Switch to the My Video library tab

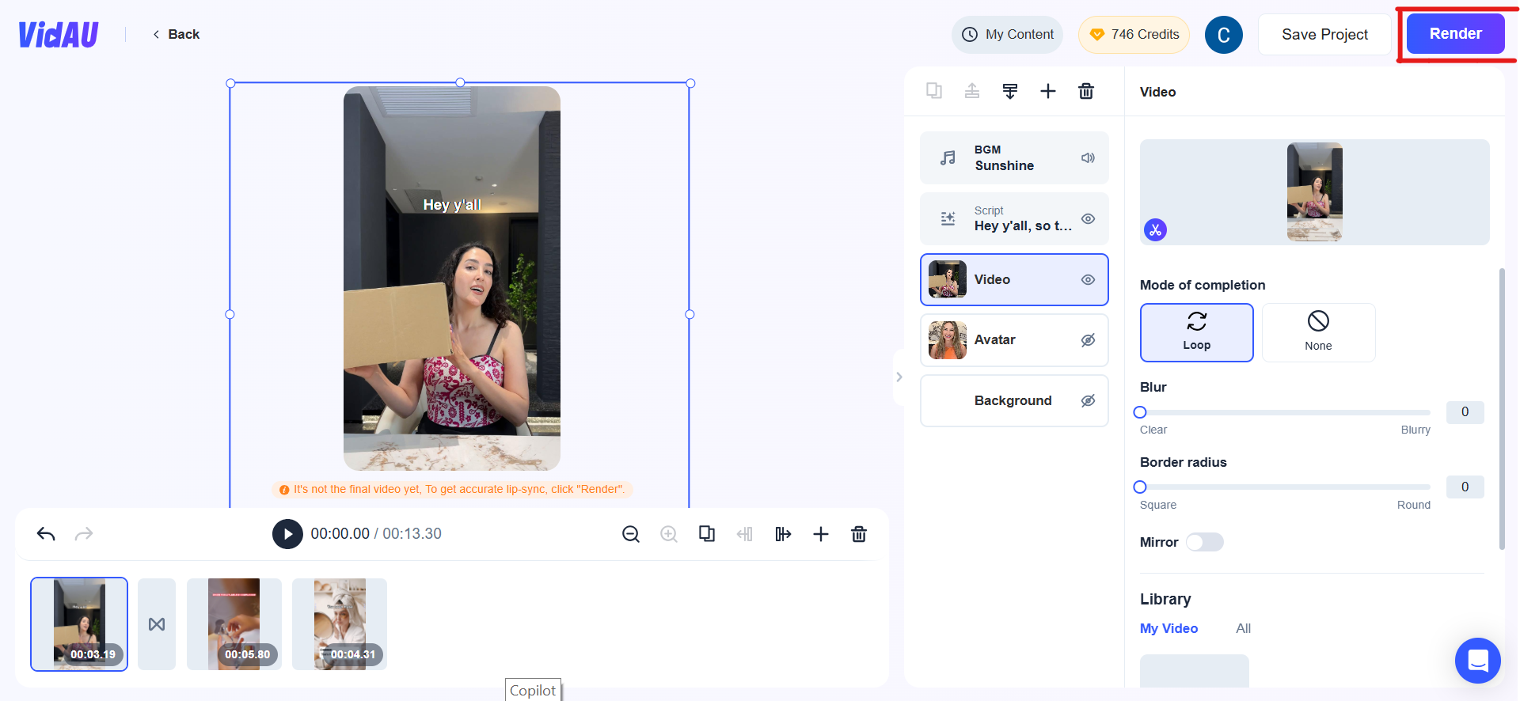[x=1168, y=628]
